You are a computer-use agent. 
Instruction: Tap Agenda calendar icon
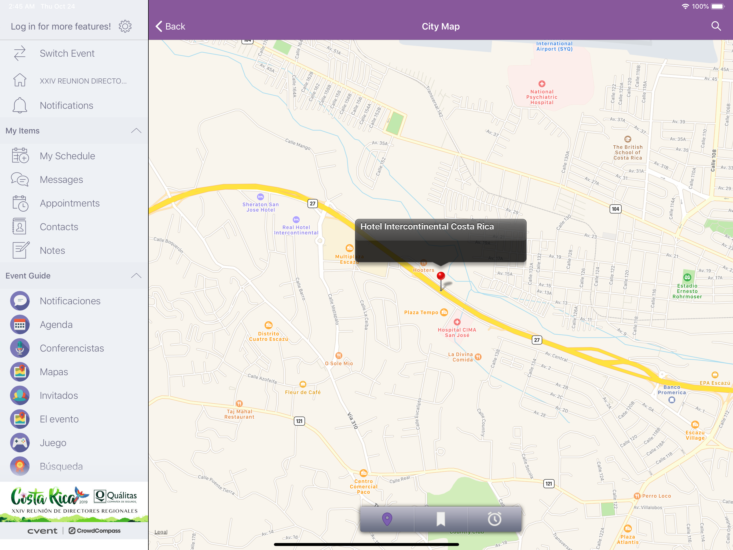point(20,324)
